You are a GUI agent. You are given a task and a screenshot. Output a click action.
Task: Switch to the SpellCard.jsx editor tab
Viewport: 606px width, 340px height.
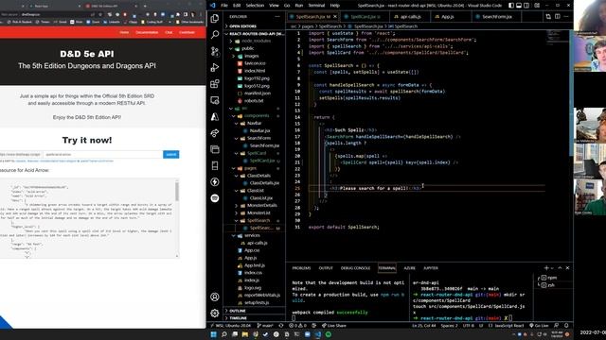point(365,17)
